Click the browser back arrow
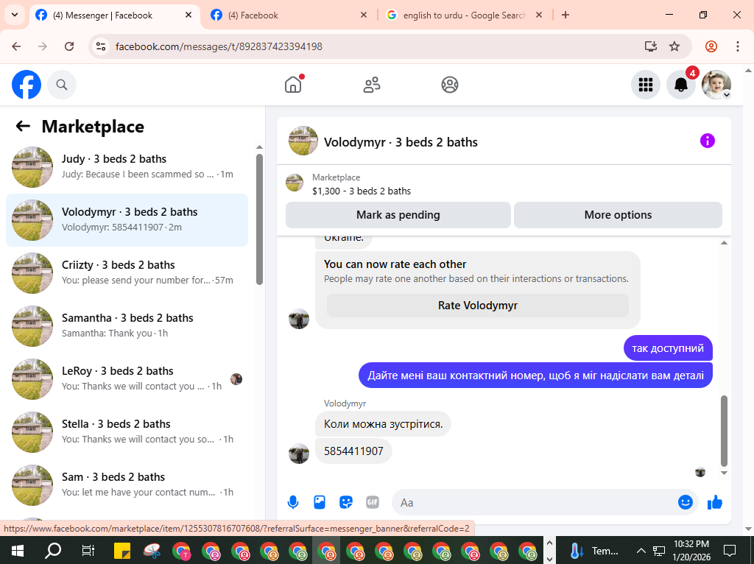The width and height of the screenshot is (754, 564). point(16,46)
